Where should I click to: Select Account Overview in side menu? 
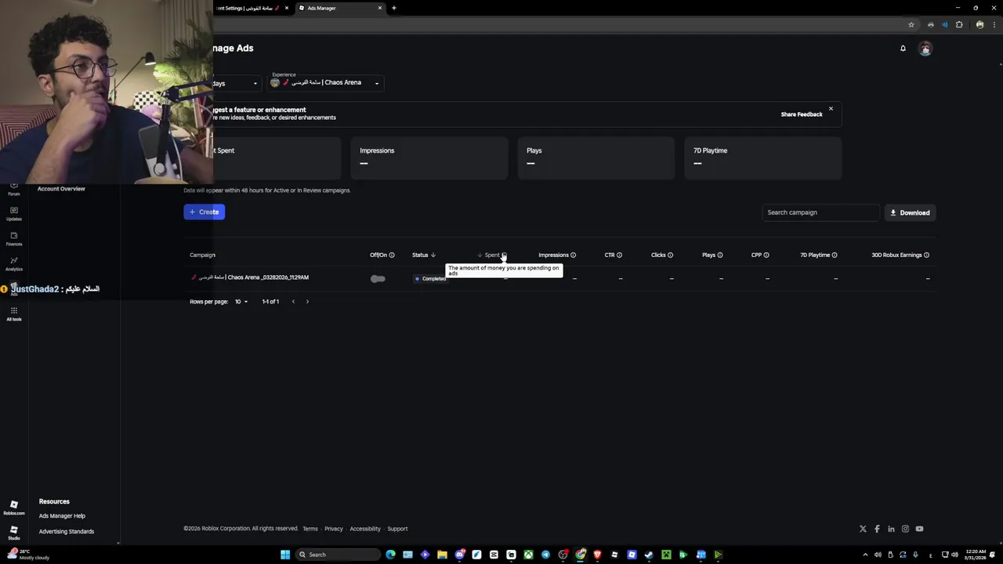tap(61, 189)
